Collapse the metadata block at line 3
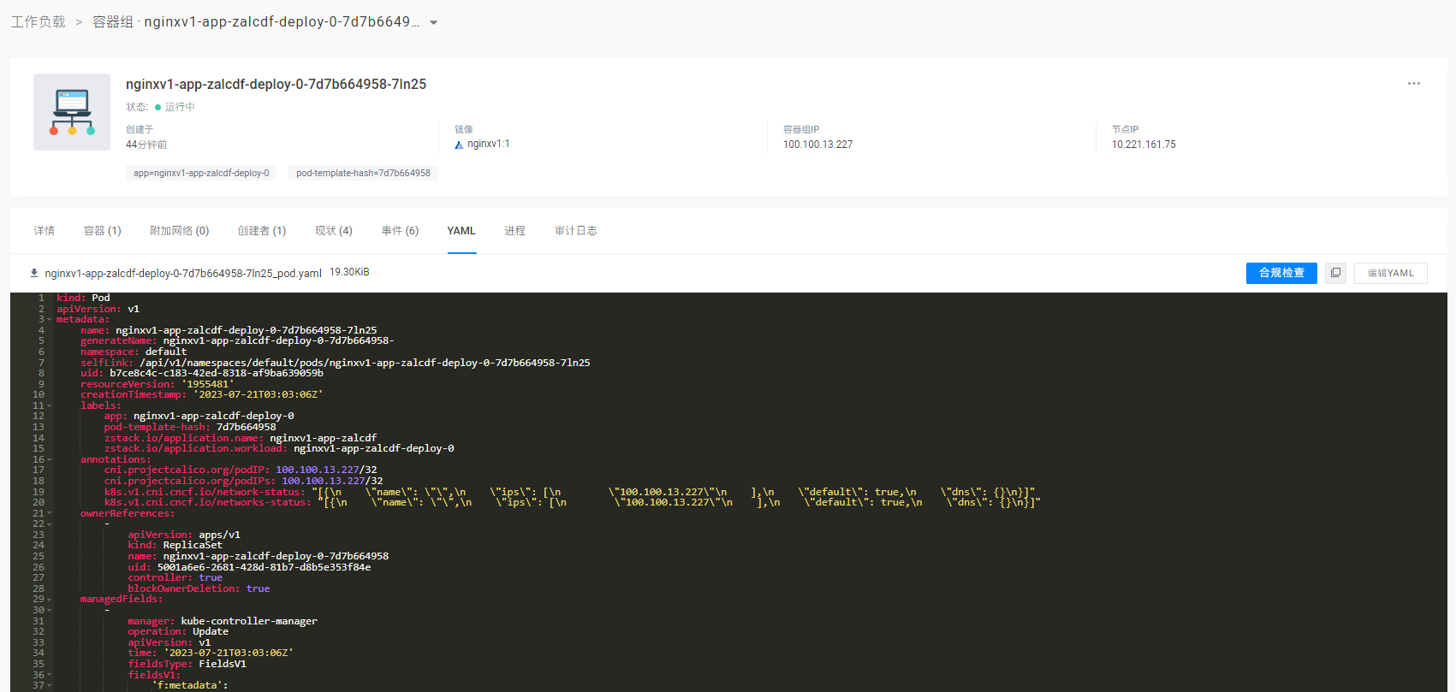 pos(50,320)
